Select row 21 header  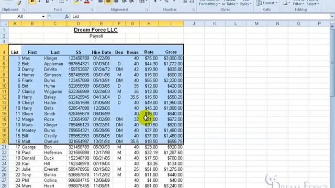coord(4,147)
